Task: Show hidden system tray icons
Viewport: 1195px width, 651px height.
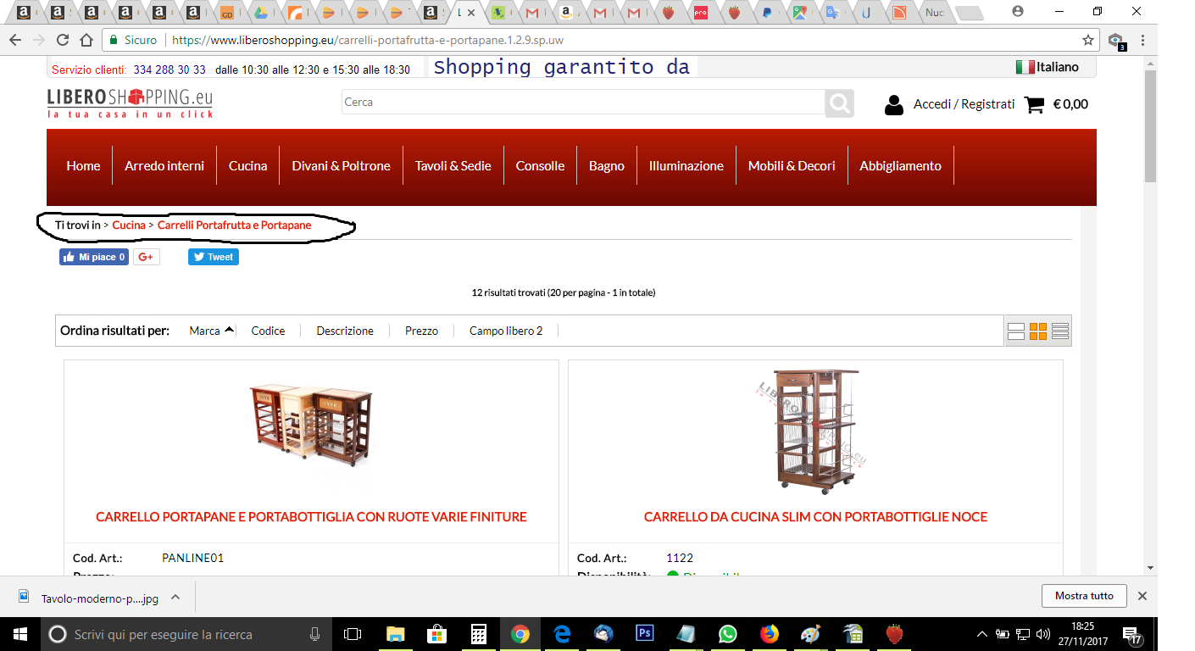Action: [982, 634]
